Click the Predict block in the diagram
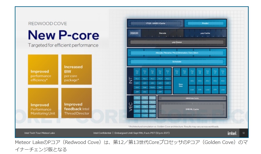Image resolution: width=261 pixels, height=154 pixels. point(205,23)
